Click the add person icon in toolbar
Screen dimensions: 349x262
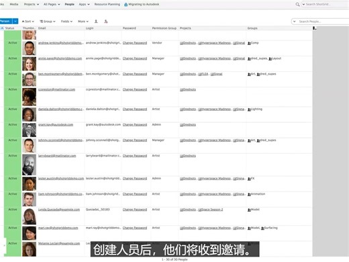click(x=96, y=21)
